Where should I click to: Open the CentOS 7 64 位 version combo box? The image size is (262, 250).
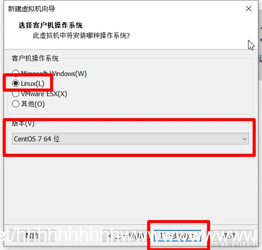coord(131,139)
